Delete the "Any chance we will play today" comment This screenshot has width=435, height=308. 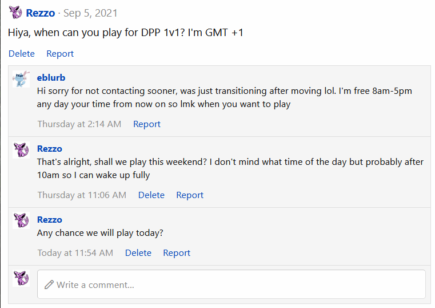point(138,252)
